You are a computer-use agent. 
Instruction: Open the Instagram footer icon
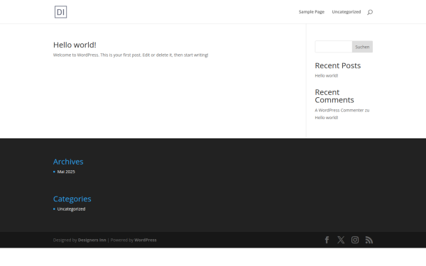pos(355,240)
